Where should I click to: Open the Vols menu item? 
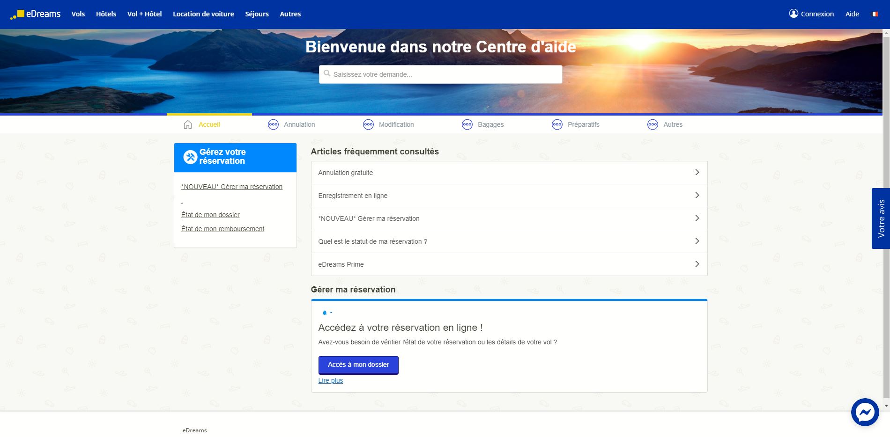click(78, 14)
